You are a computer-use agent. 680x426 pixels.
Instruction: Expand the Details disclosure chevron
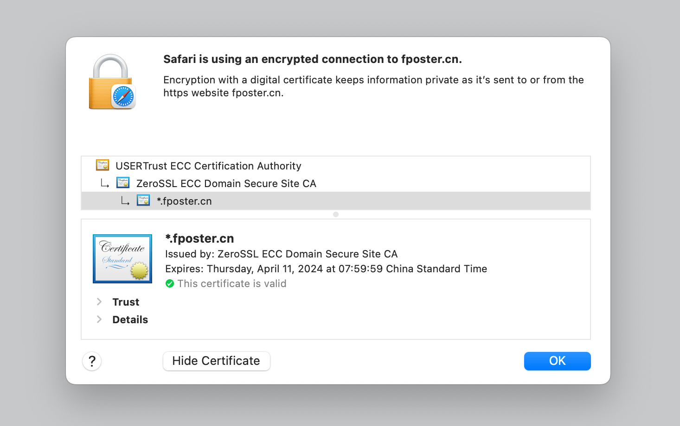(99, 319)
